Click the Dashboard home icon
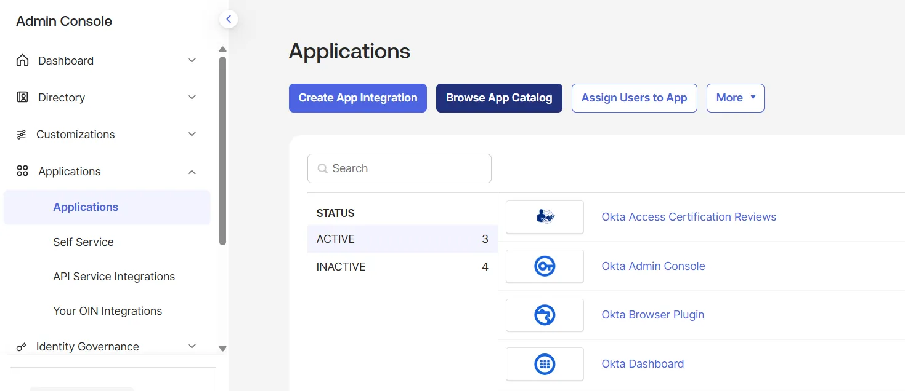This screenshot has height=391, width=905. pos(22,60)
